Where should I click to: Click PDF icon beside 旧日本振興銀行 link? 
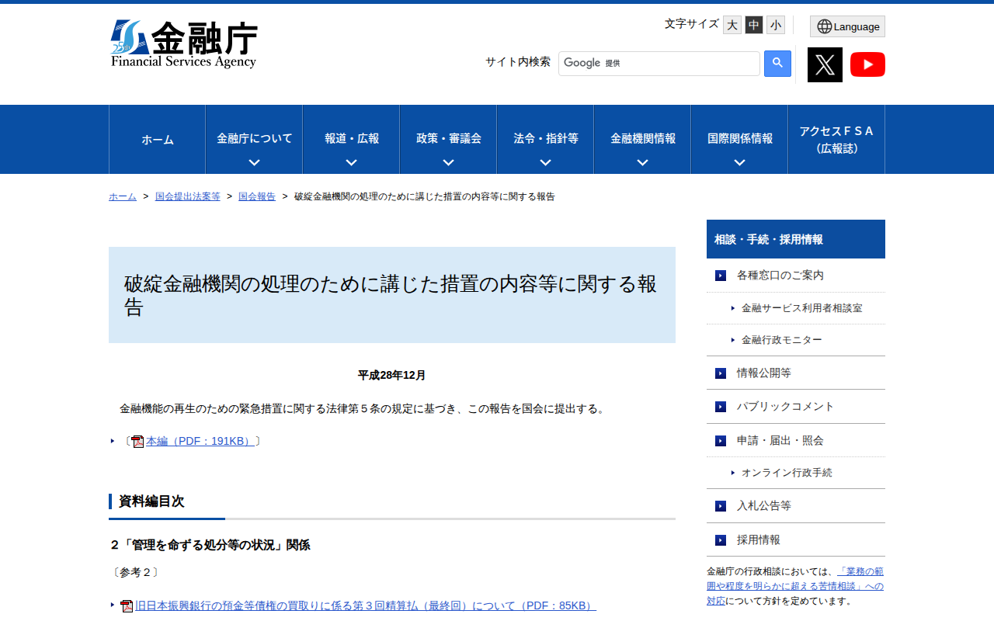pos(127,606)
